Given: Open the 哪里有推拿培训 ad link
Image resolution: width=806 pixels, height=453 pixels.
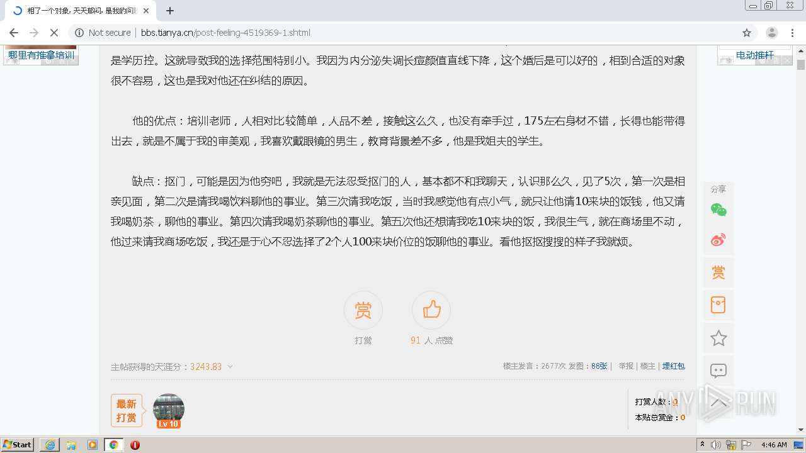Looking at the screenshot, I should click(x=42, y=55).
